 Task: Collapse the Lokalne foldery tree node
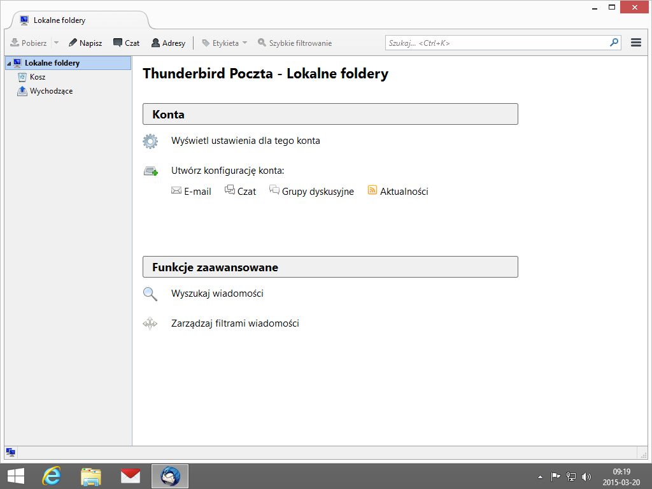[9, 63]
